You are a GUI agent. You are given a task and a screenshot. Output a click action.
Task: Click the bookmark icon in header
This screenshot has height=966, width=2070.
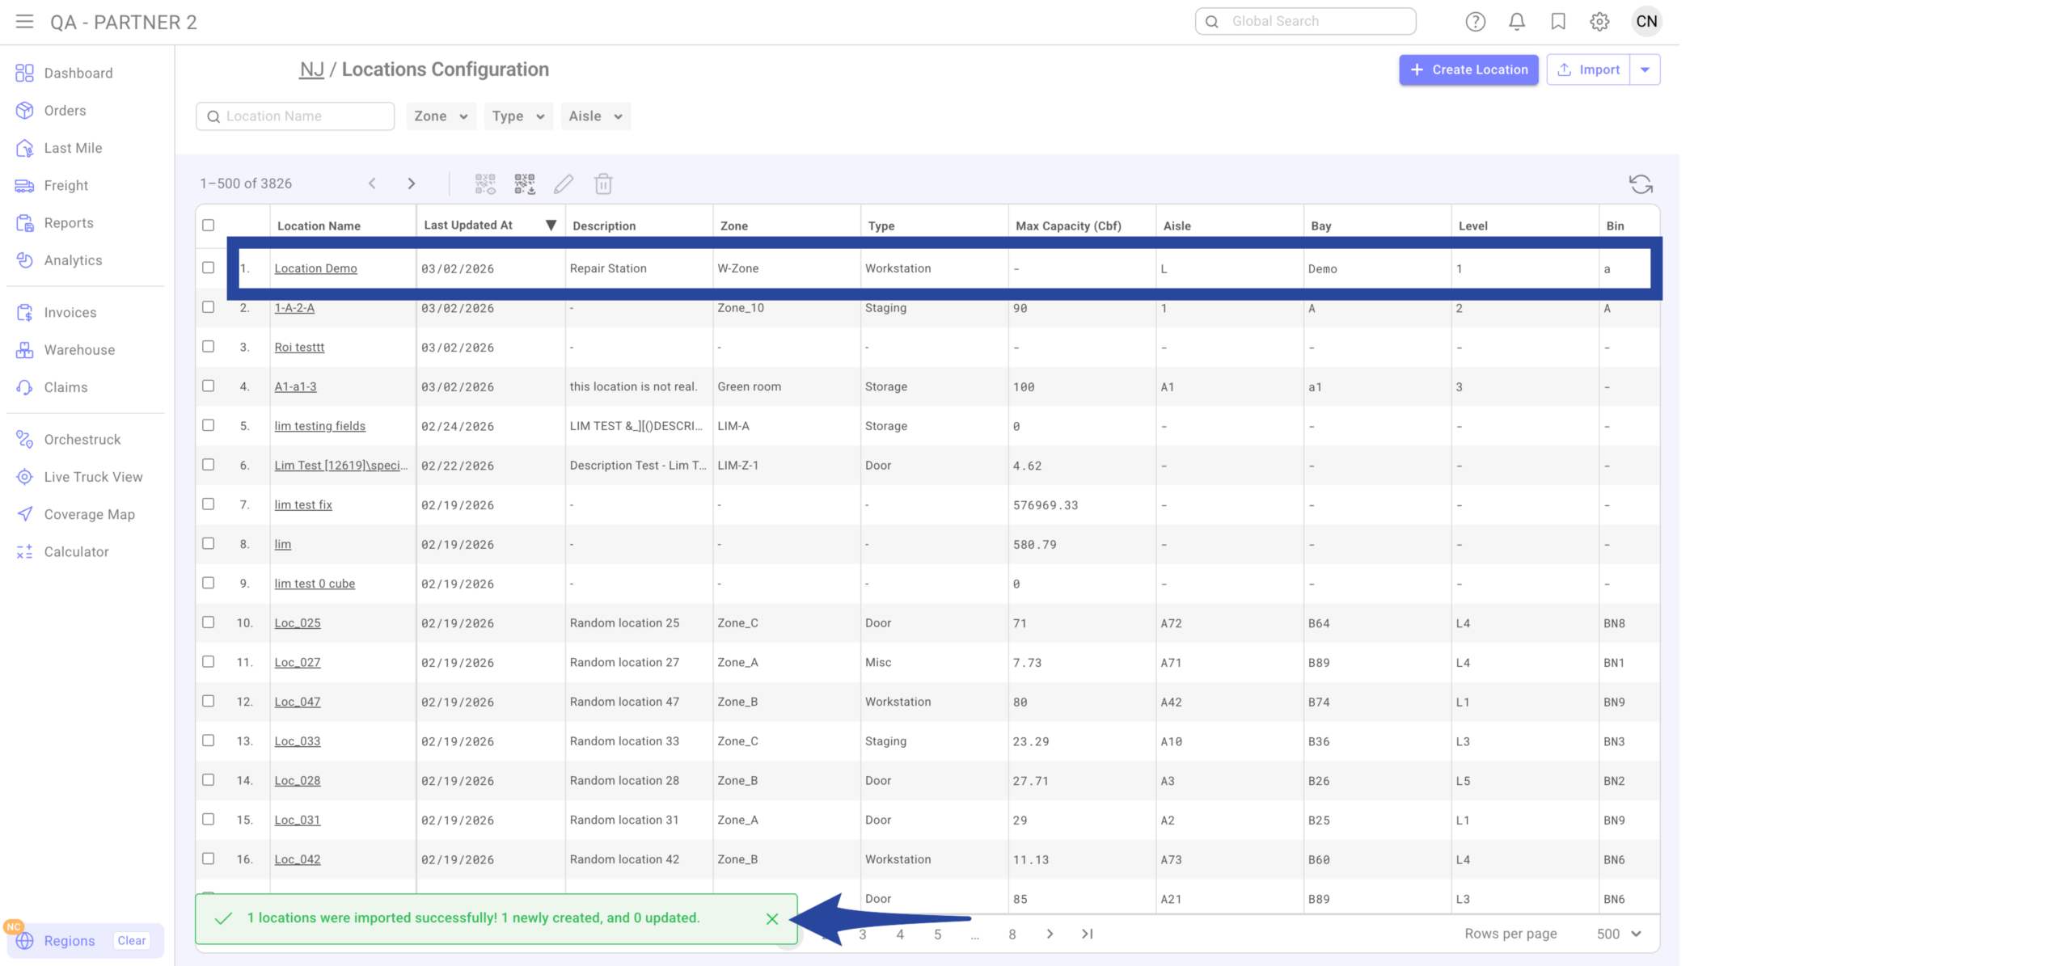tap(1557, 22)
